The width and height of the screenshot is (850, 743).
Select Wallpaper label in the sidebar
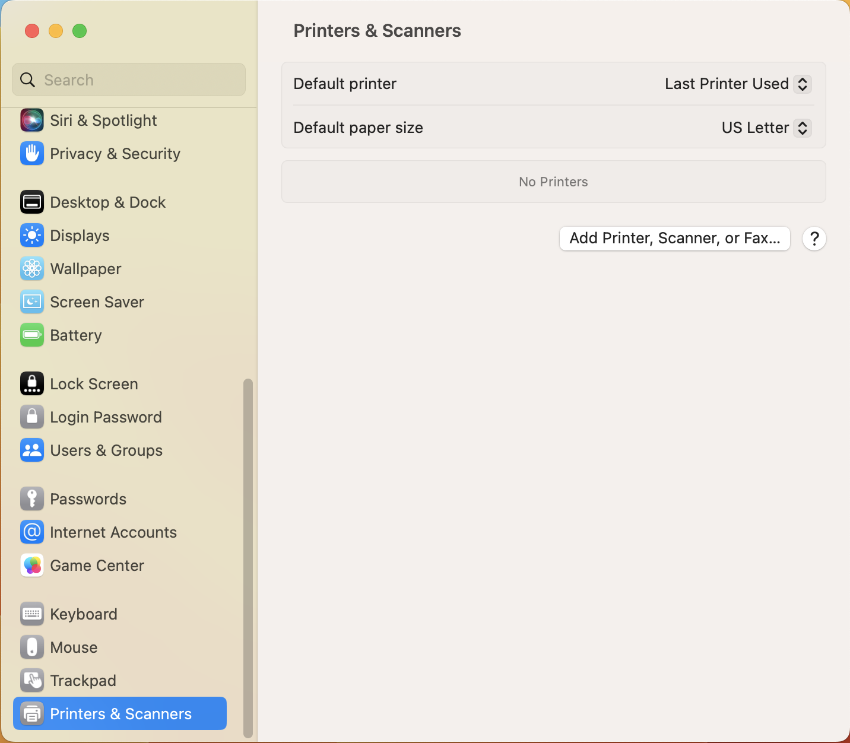(x=86, y=269)
